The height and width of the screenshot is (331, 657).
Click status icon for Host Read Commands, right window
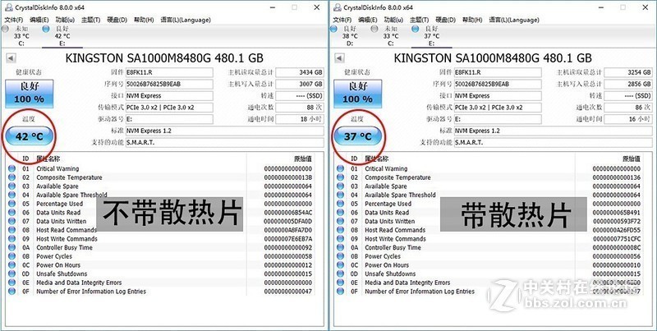pos(340,230)
